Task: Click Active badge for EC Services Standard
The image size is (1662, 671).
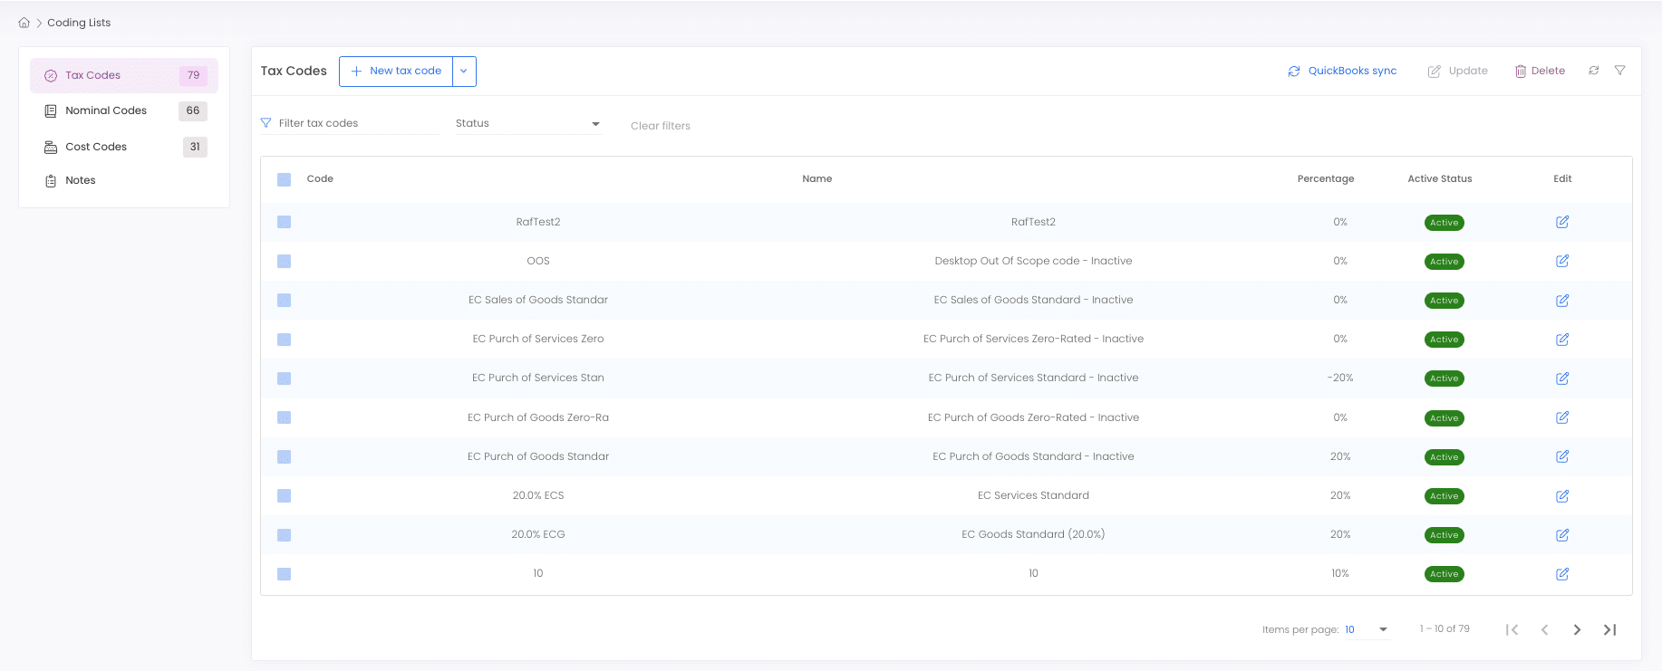Action: [1444, 496]
